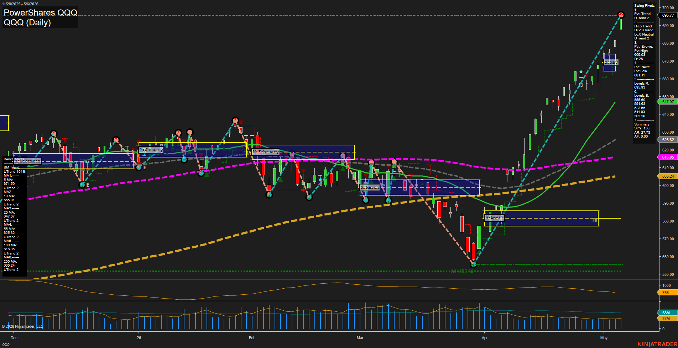678x348 pixels.
Task: Select the 'QQQ' tab at bottom left
Action: click(x=6, y=345)
